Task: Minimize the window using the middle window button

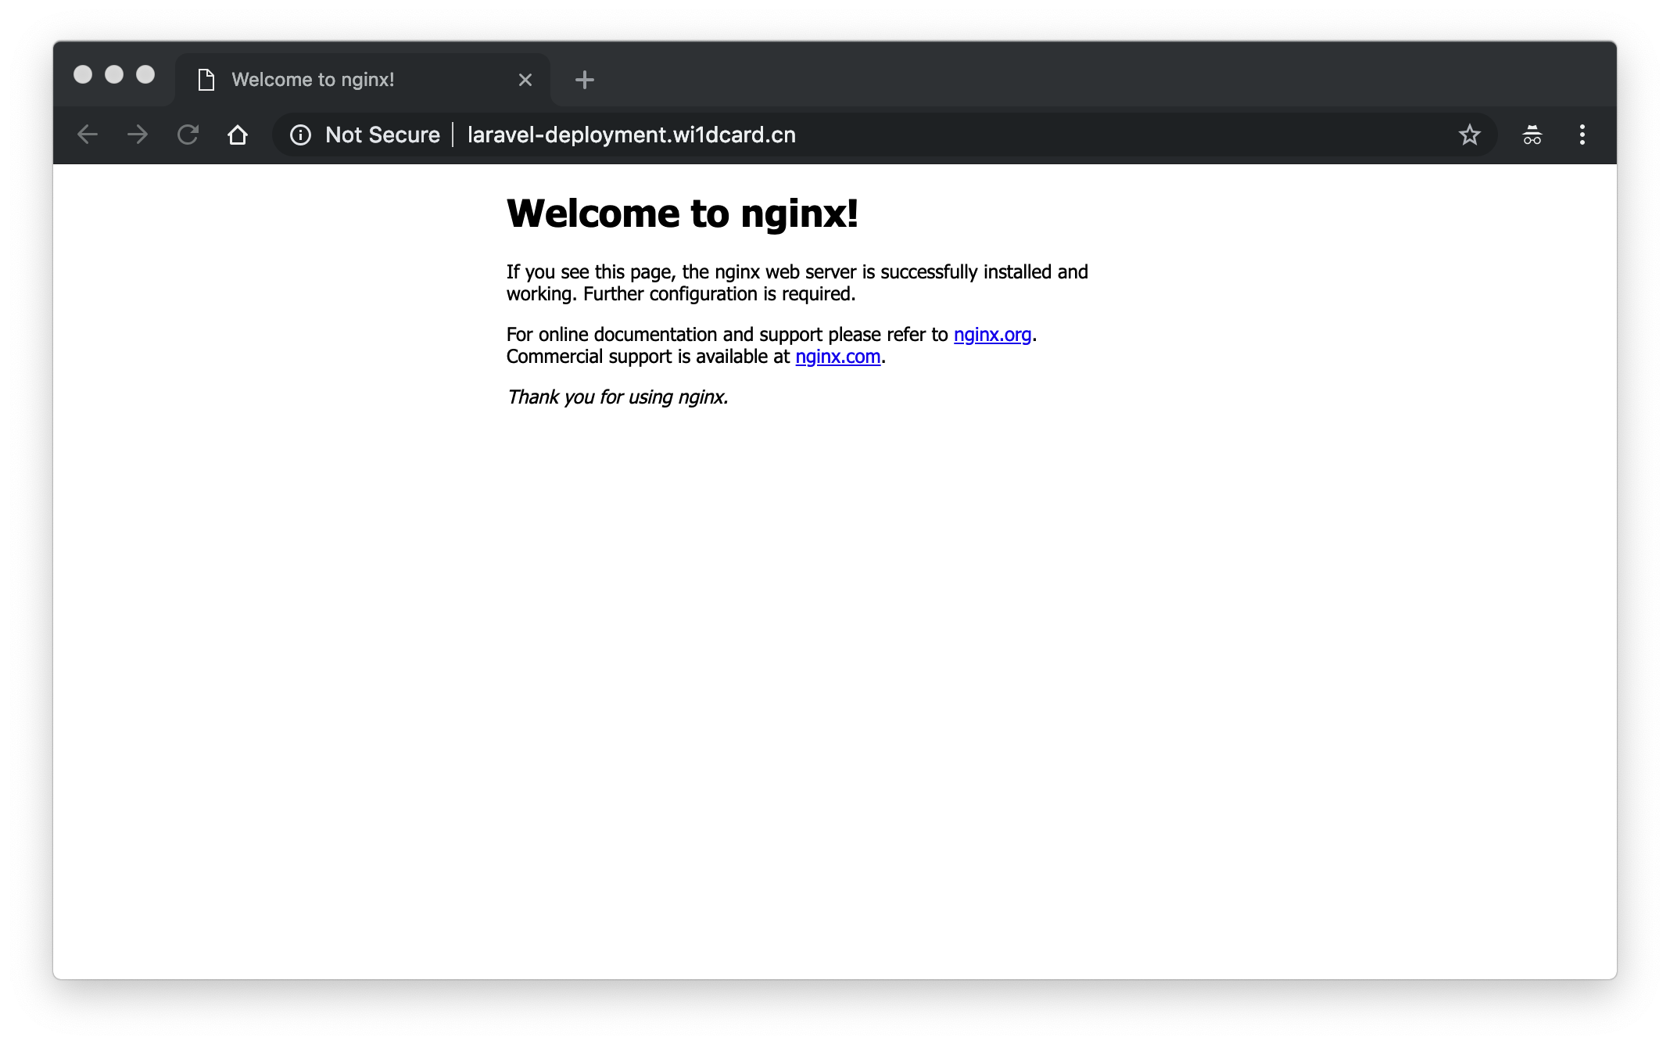Action: (x=114, y=74)
